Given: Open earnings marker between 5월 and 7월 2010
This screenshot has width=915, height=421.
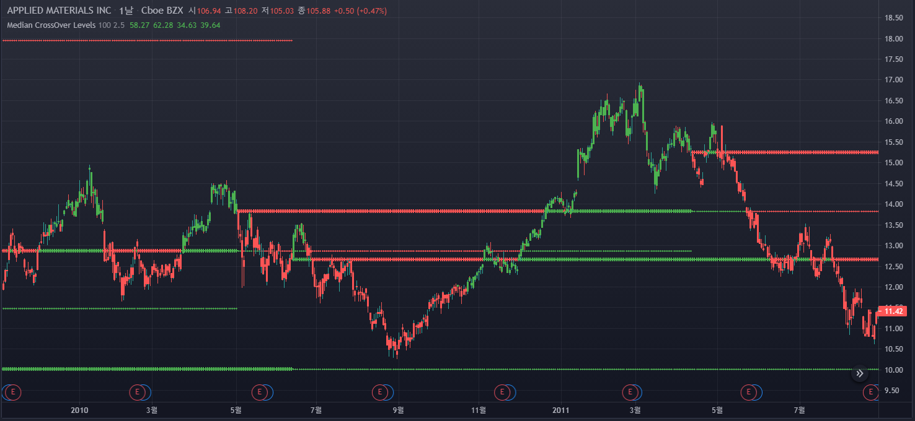Looking at the screenshot, I should 260,392.
